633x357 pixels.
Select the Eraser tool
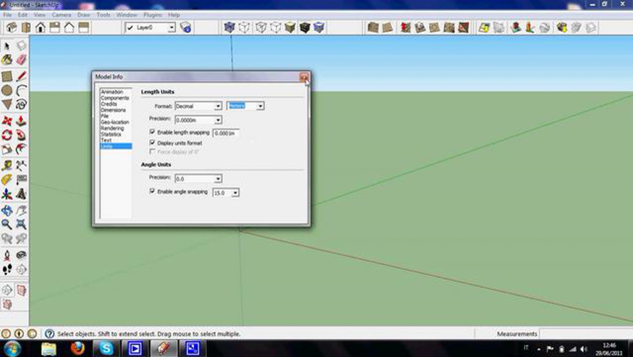tap(21, 60)
